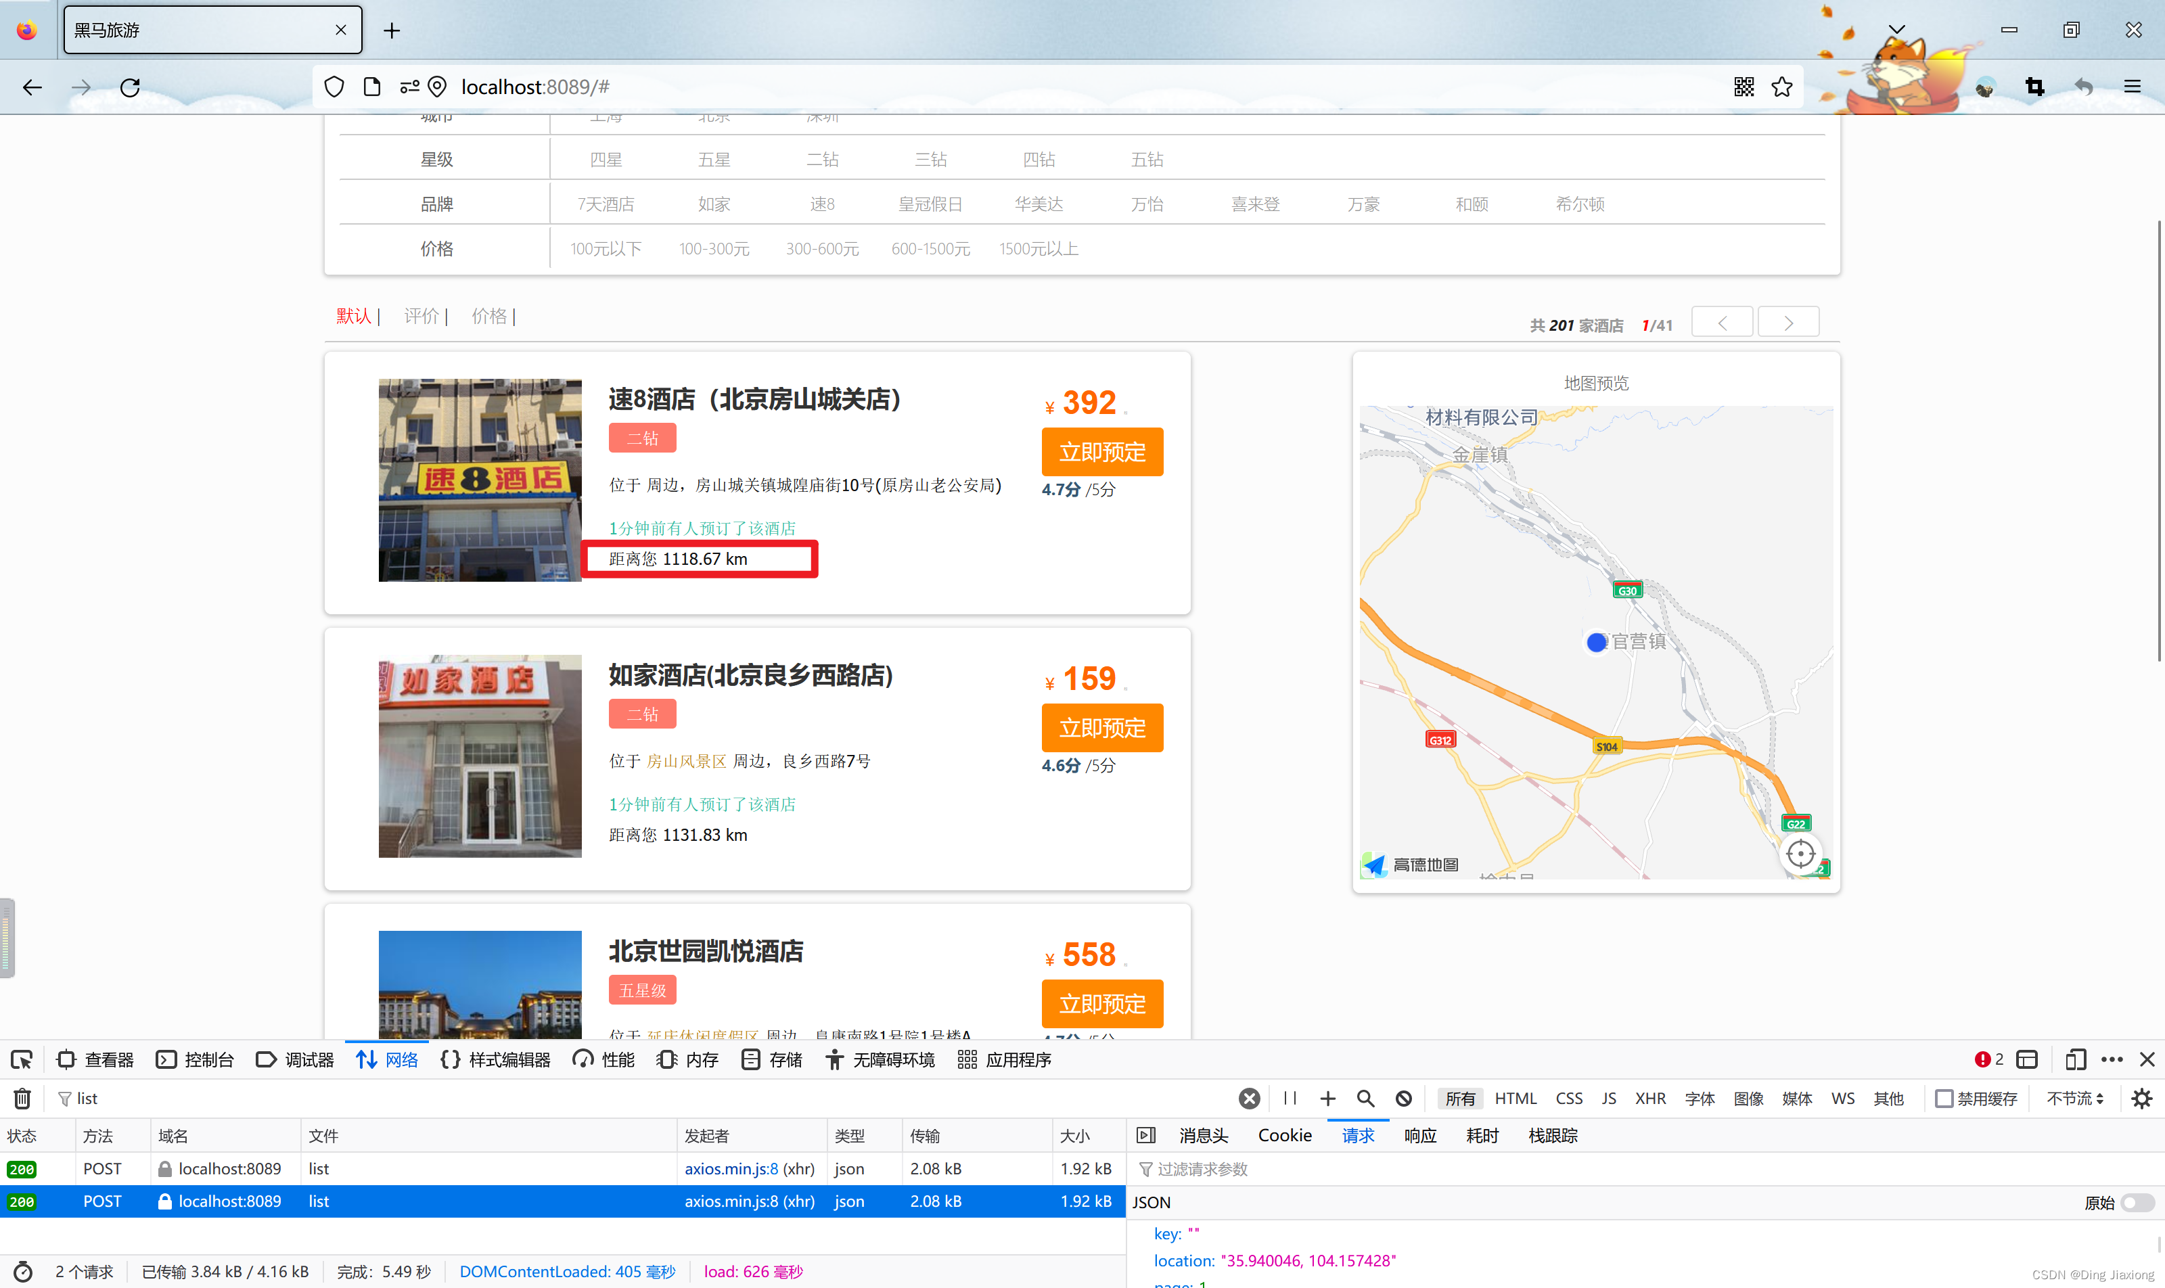Sort hotels by 价格

[488, 316]
